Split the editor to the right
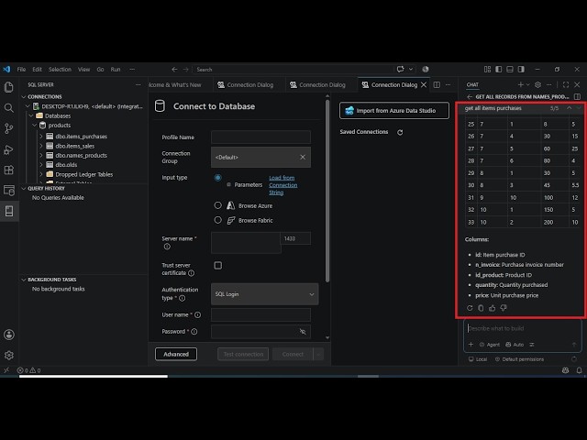 click(437, 85)
